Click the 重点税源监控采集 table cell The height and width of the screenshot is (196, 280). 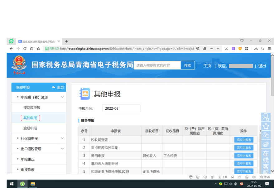116,148
